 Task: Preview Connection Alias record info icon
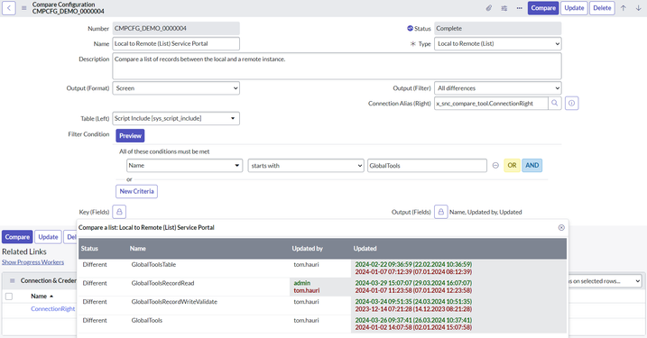tap(571, 103)
